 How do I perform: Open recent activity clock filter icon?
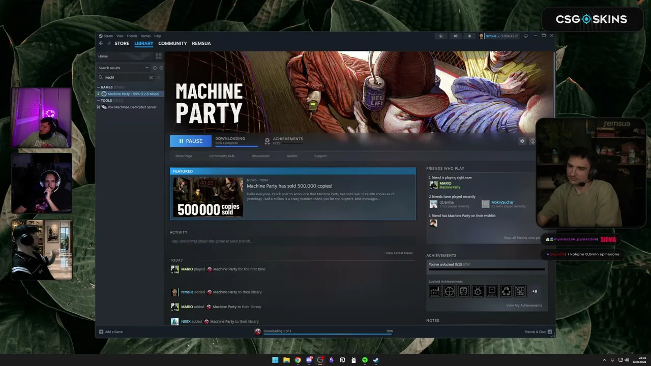155,68
